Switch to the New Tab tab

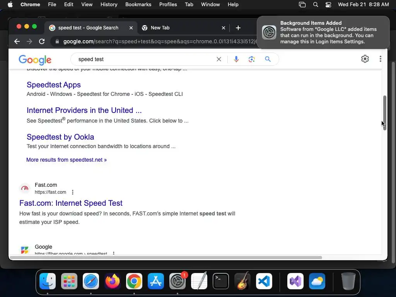184,28
